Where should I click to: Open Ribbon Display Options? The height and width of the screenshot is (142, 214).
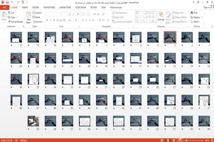[198, 2]
